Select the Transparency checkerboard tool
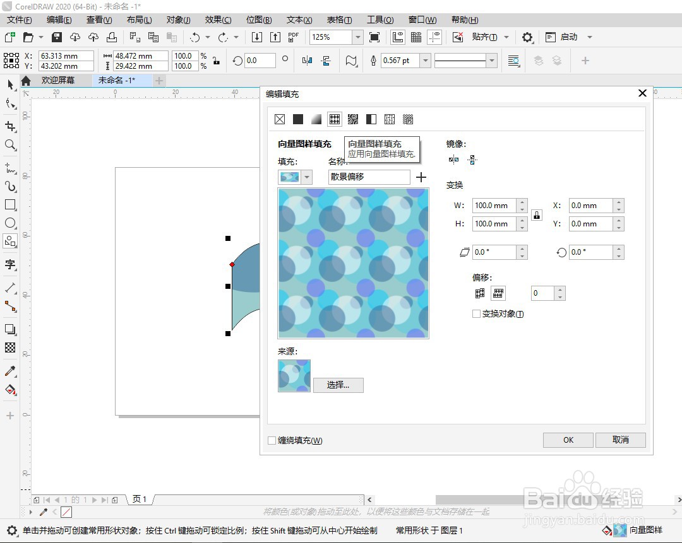 pos(11,347)
